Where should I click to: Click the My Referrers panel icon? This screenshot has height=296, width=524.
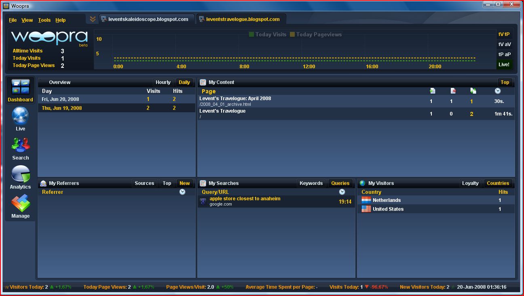(x=43, y=183)
